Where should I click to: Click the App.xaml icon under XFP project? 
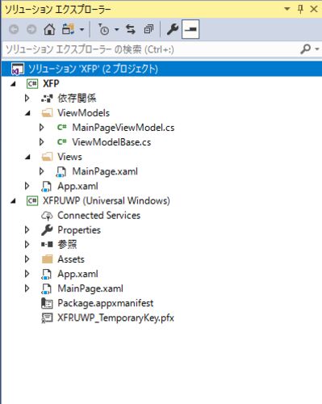(46, 187)
